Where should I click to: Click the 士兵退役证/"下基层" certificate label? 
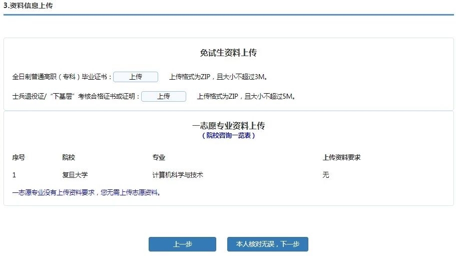pyautogui.click(x=76, y=97)
